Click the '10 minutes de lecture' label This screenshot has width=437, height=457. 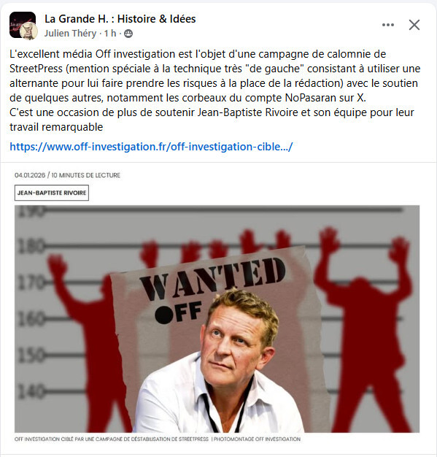(x=85, y=175)
